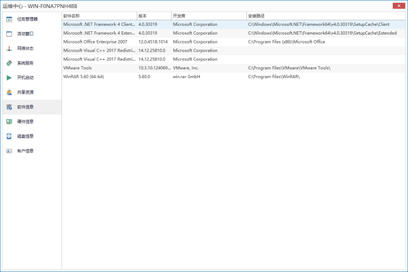Click the SetupCache\Client install path
The height and width of the screenshot is (272, 408).
click(319, 24)
